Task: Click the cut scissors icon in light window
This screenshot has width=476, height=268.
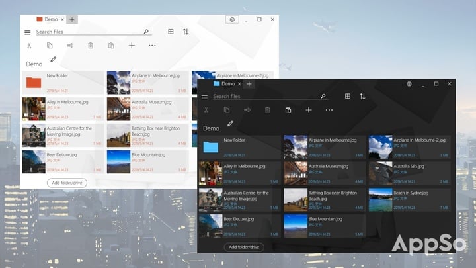Action: [x=29, y=46]
